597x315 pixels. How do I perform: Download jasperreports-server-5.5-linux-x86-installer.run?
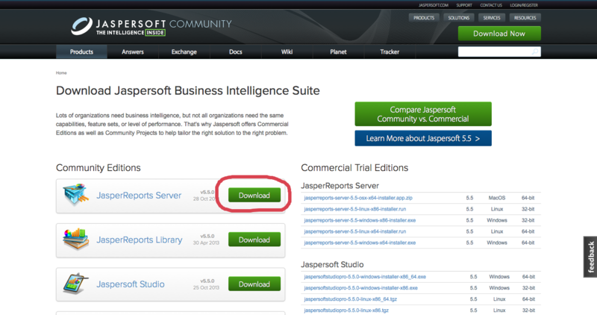[355, 209]
